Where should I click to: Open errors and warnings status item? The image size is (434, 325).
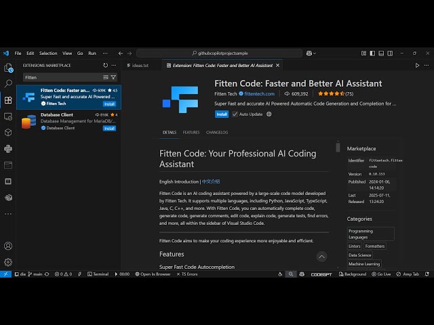63,274
